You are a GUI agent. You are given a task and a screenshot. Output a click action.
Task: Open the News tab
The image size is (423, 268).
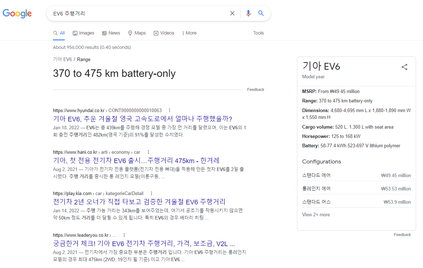coord(111,33)
